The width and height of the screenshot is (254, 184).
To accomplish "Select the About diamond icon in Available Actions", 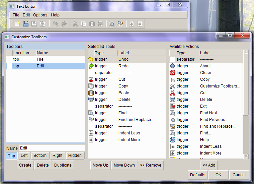I will point(173,66).
